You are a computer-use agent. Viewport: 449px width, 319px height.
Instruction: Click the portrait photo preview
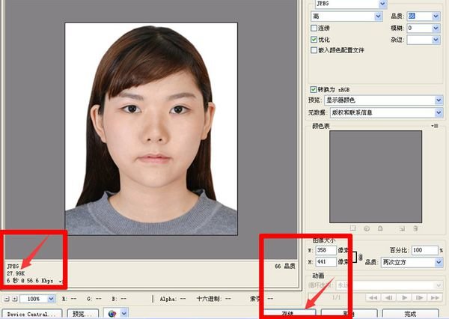(x=151, y=129)
